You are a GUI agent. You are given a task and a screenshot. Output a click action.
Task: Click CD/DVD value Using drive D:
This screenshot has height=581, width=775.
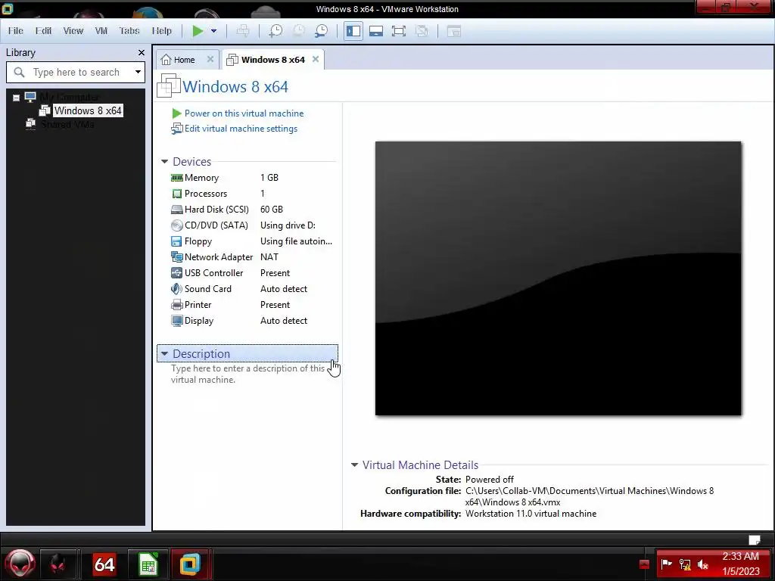(288, 225)
